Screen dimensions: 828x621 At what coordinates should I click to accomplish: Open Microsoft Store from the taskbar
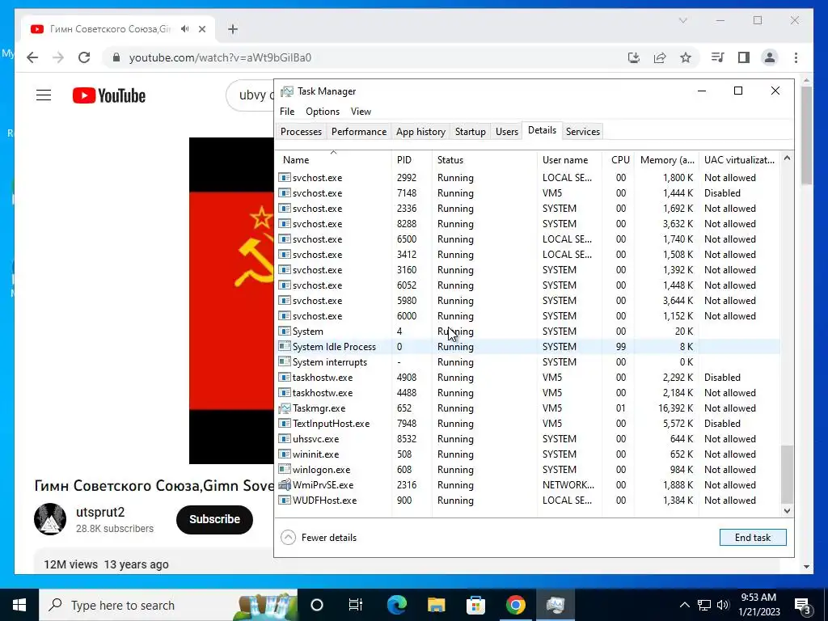click(x=475, y=605)
